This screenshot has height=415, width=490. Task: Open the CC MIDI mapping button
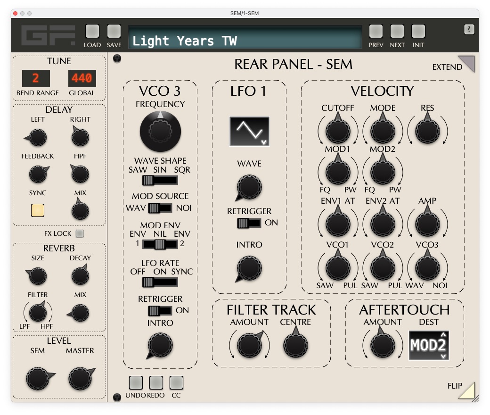pyautogui.click(x=176, y=382)
